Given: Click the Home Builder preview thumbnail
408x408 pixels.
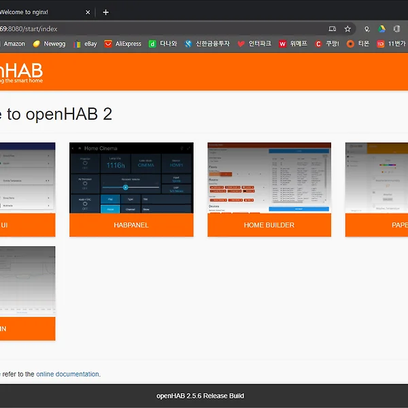Looking at the screenshot, I should click(269, 178).
